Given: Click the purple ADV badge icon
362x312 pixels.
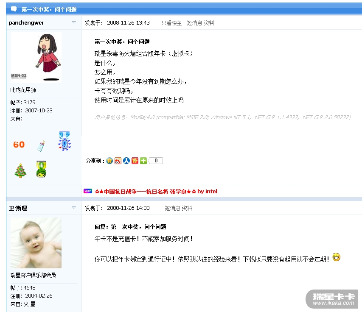Looking at the screenshot, I should [88, 191].
